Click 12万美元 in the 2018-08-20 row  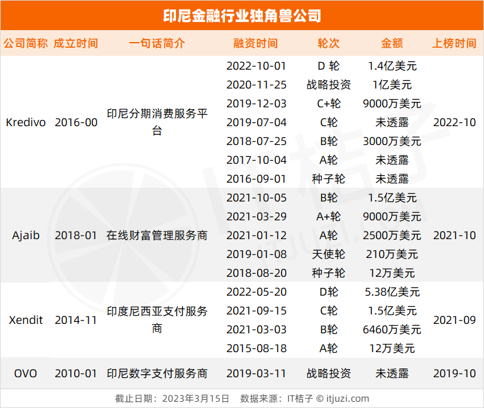coord(392,273)
